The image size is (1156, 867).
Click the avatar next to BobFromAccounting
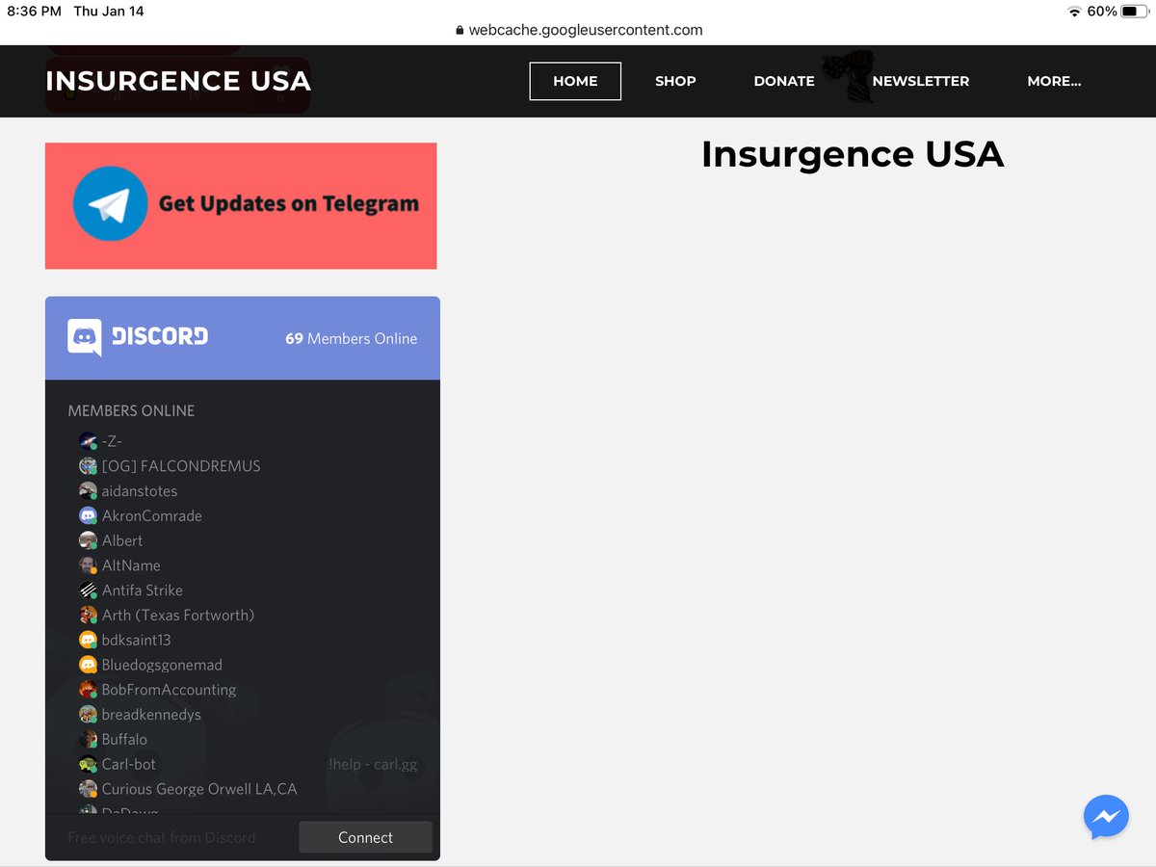coord(88,690)
